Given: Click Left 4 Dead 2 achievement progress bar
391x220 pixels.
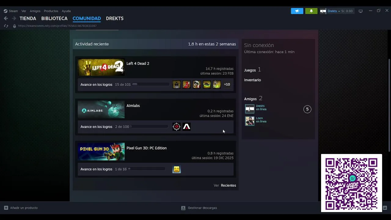Looking at the screenshot, I should [151, 84].
